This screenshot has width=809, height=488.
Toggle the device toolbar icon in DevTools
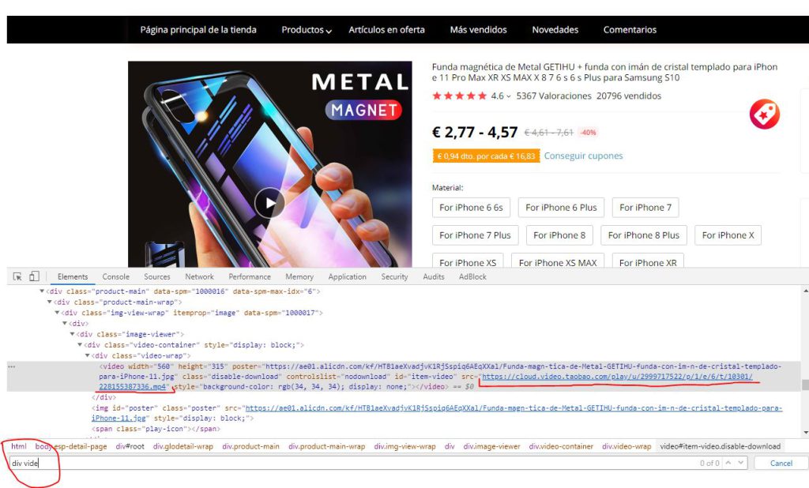[x=34, y=276]
